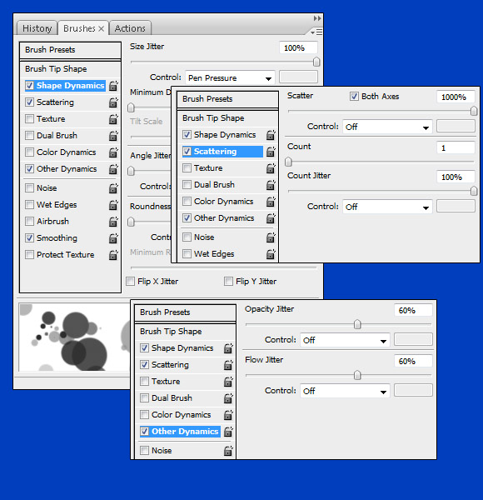Click the Size Jitter 100% value field

[x=298, y=47]
